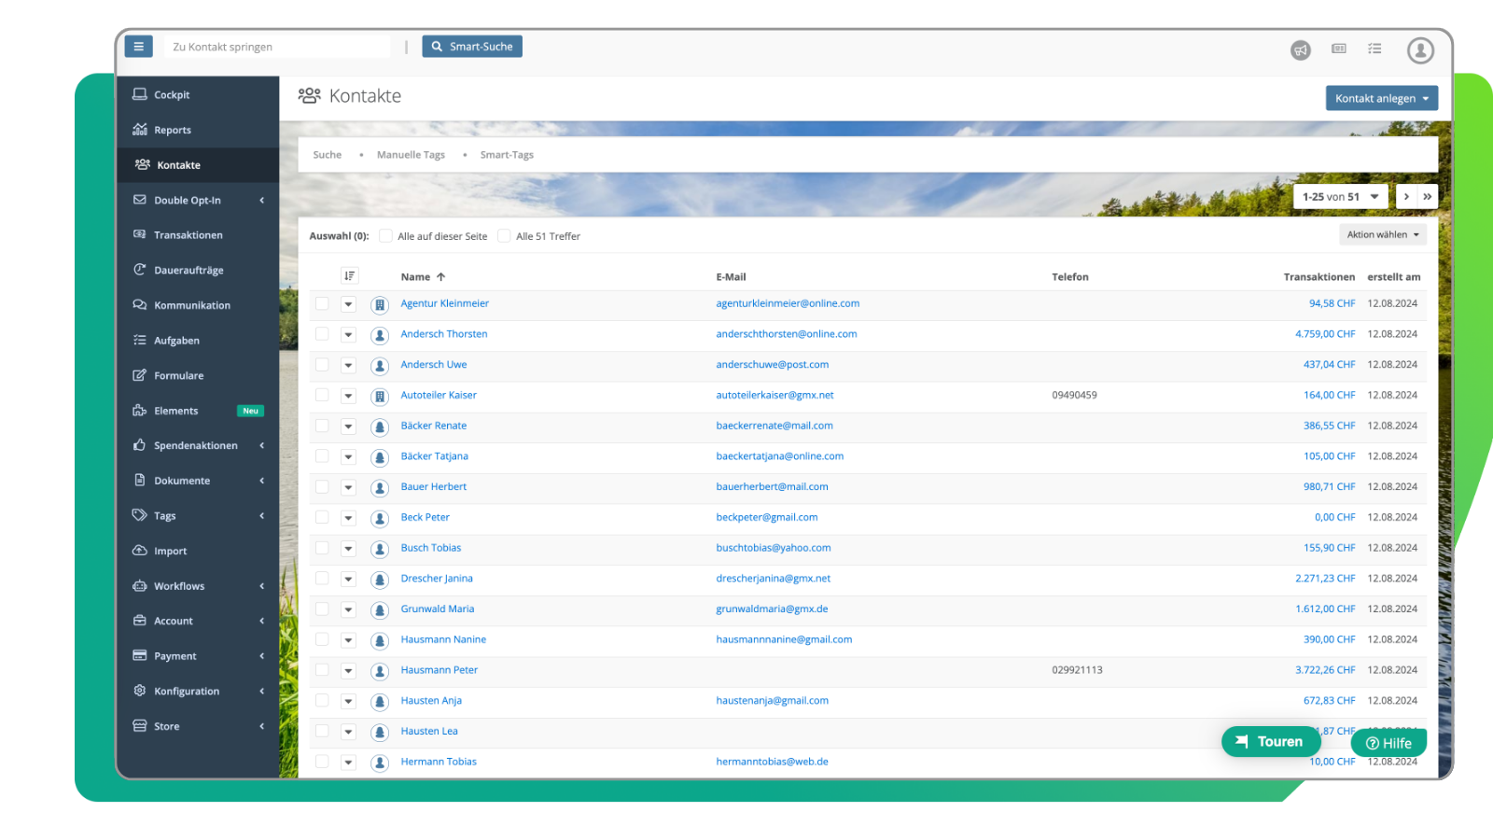1493x840 pixels.
Task: Expand the Tags sidebar section
Action: coord(163,515)
